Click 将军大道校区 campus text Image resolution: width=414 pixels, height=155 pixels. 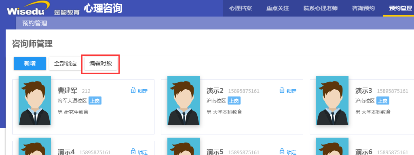[72, 101]
